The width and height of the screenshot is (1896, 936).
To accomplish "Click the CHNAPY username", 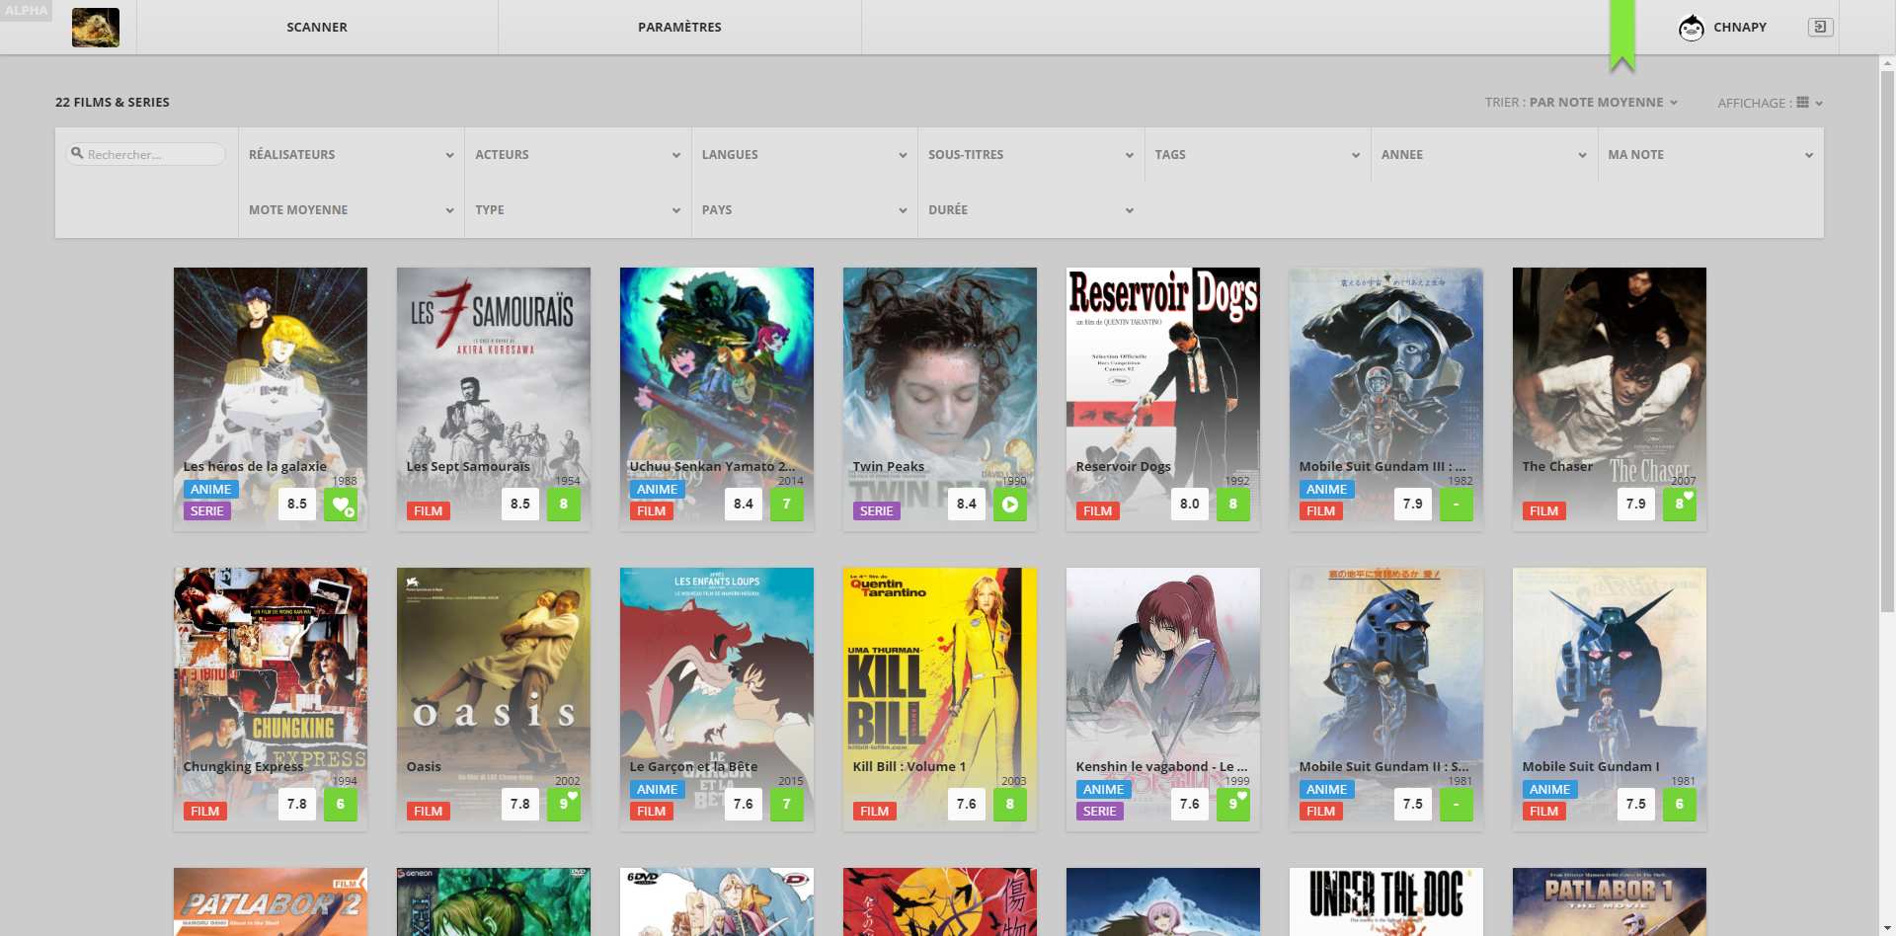I will (1739, 28).
